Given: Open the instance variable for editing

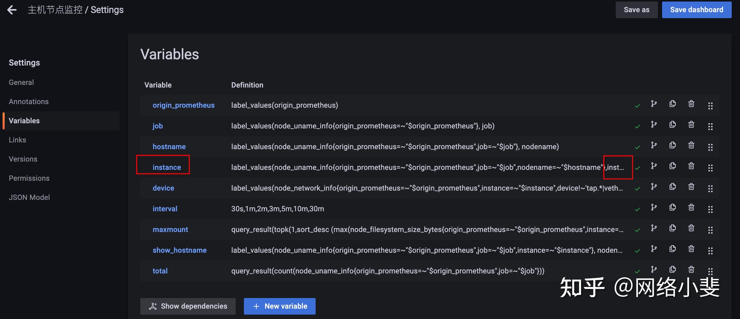Looking at the screenshot, I should (x=167, y=167).
